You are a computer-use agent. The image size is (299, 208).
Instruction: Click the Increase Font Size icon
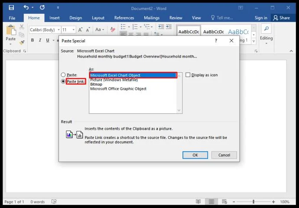point(80,30)
